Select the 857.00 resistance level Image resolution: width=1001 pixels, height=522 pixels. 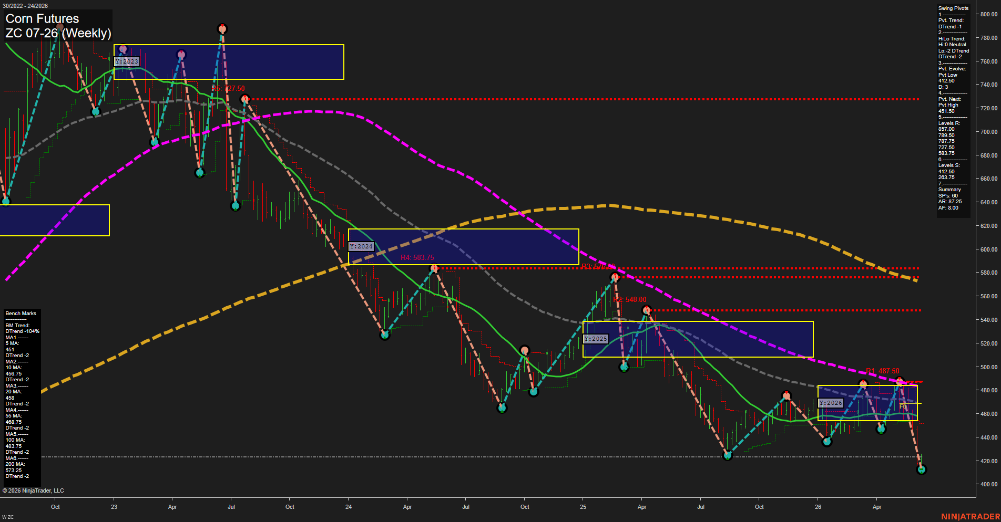(x=946, y=129)
